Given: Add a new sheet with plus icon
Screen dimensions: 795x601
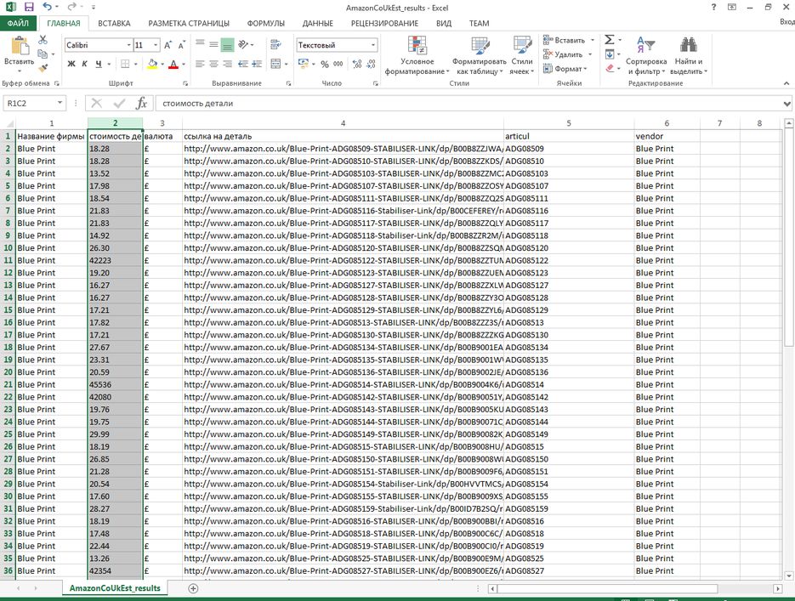Looking at the screenshot, I should click(193, 588).
